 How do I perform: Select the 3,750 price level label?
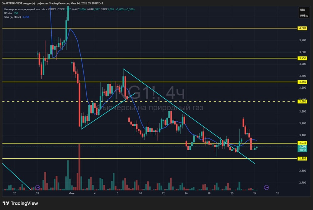(x=302, y=58)
